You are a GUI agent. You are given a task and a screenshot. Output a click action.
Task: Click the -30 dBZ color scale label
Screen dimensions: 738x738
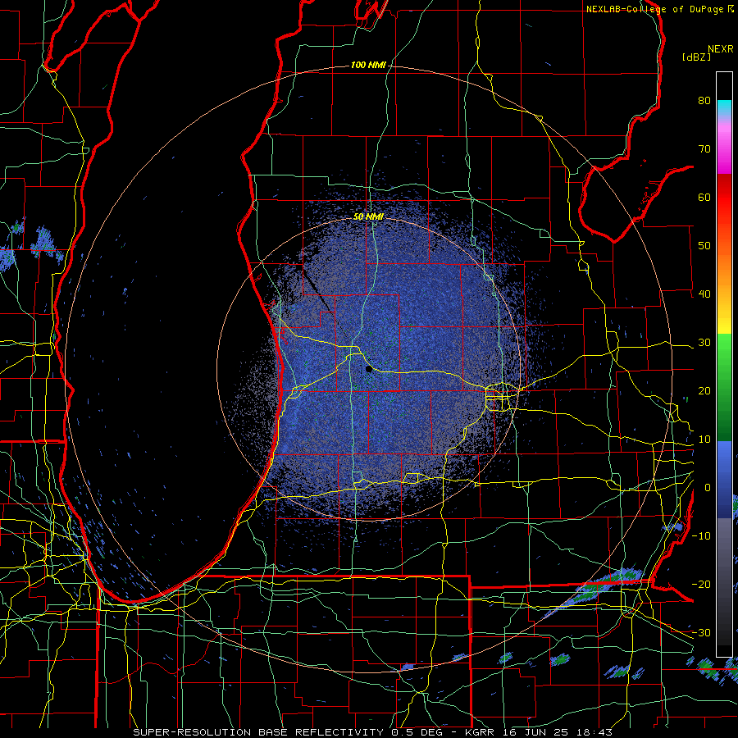(701, 633)
